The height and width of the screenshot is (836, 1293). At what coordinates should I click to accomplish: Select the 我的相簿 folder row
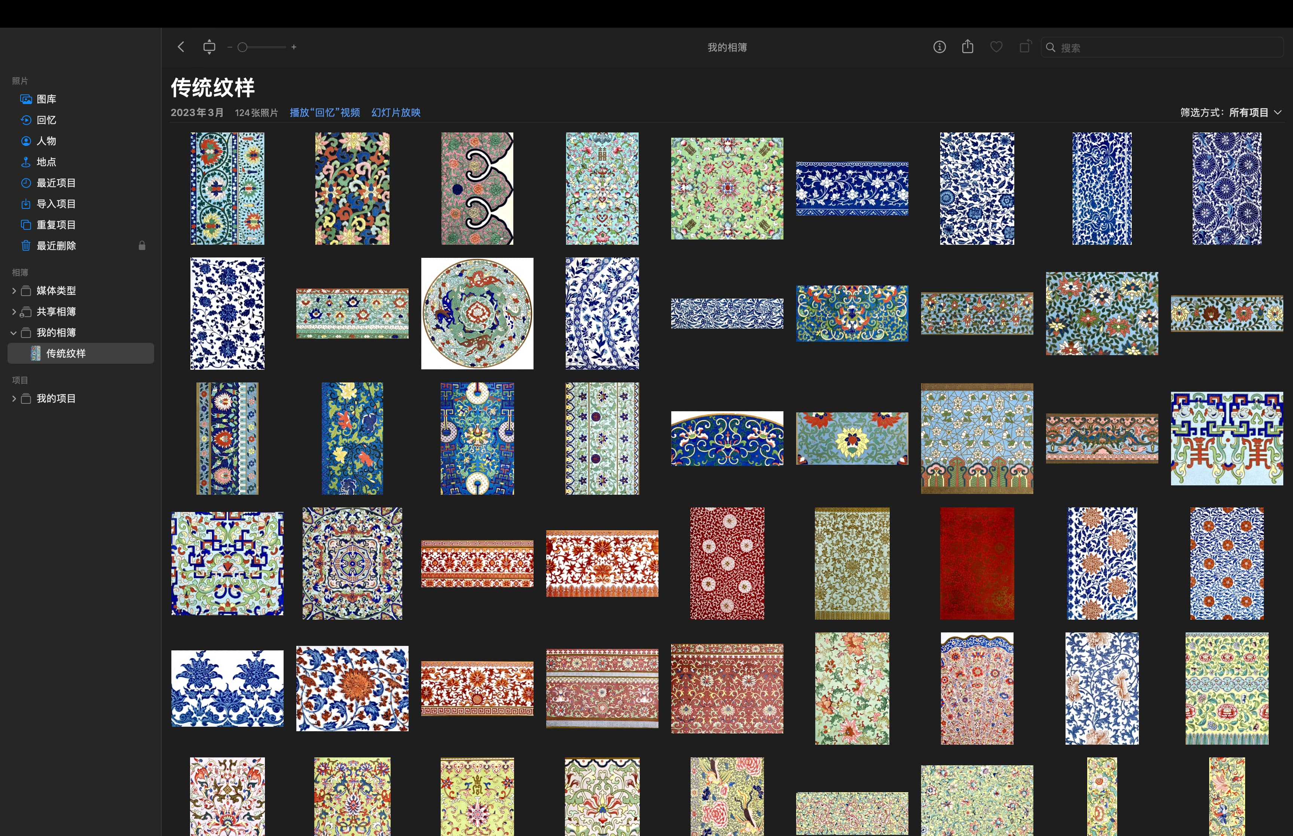[81, 333]
